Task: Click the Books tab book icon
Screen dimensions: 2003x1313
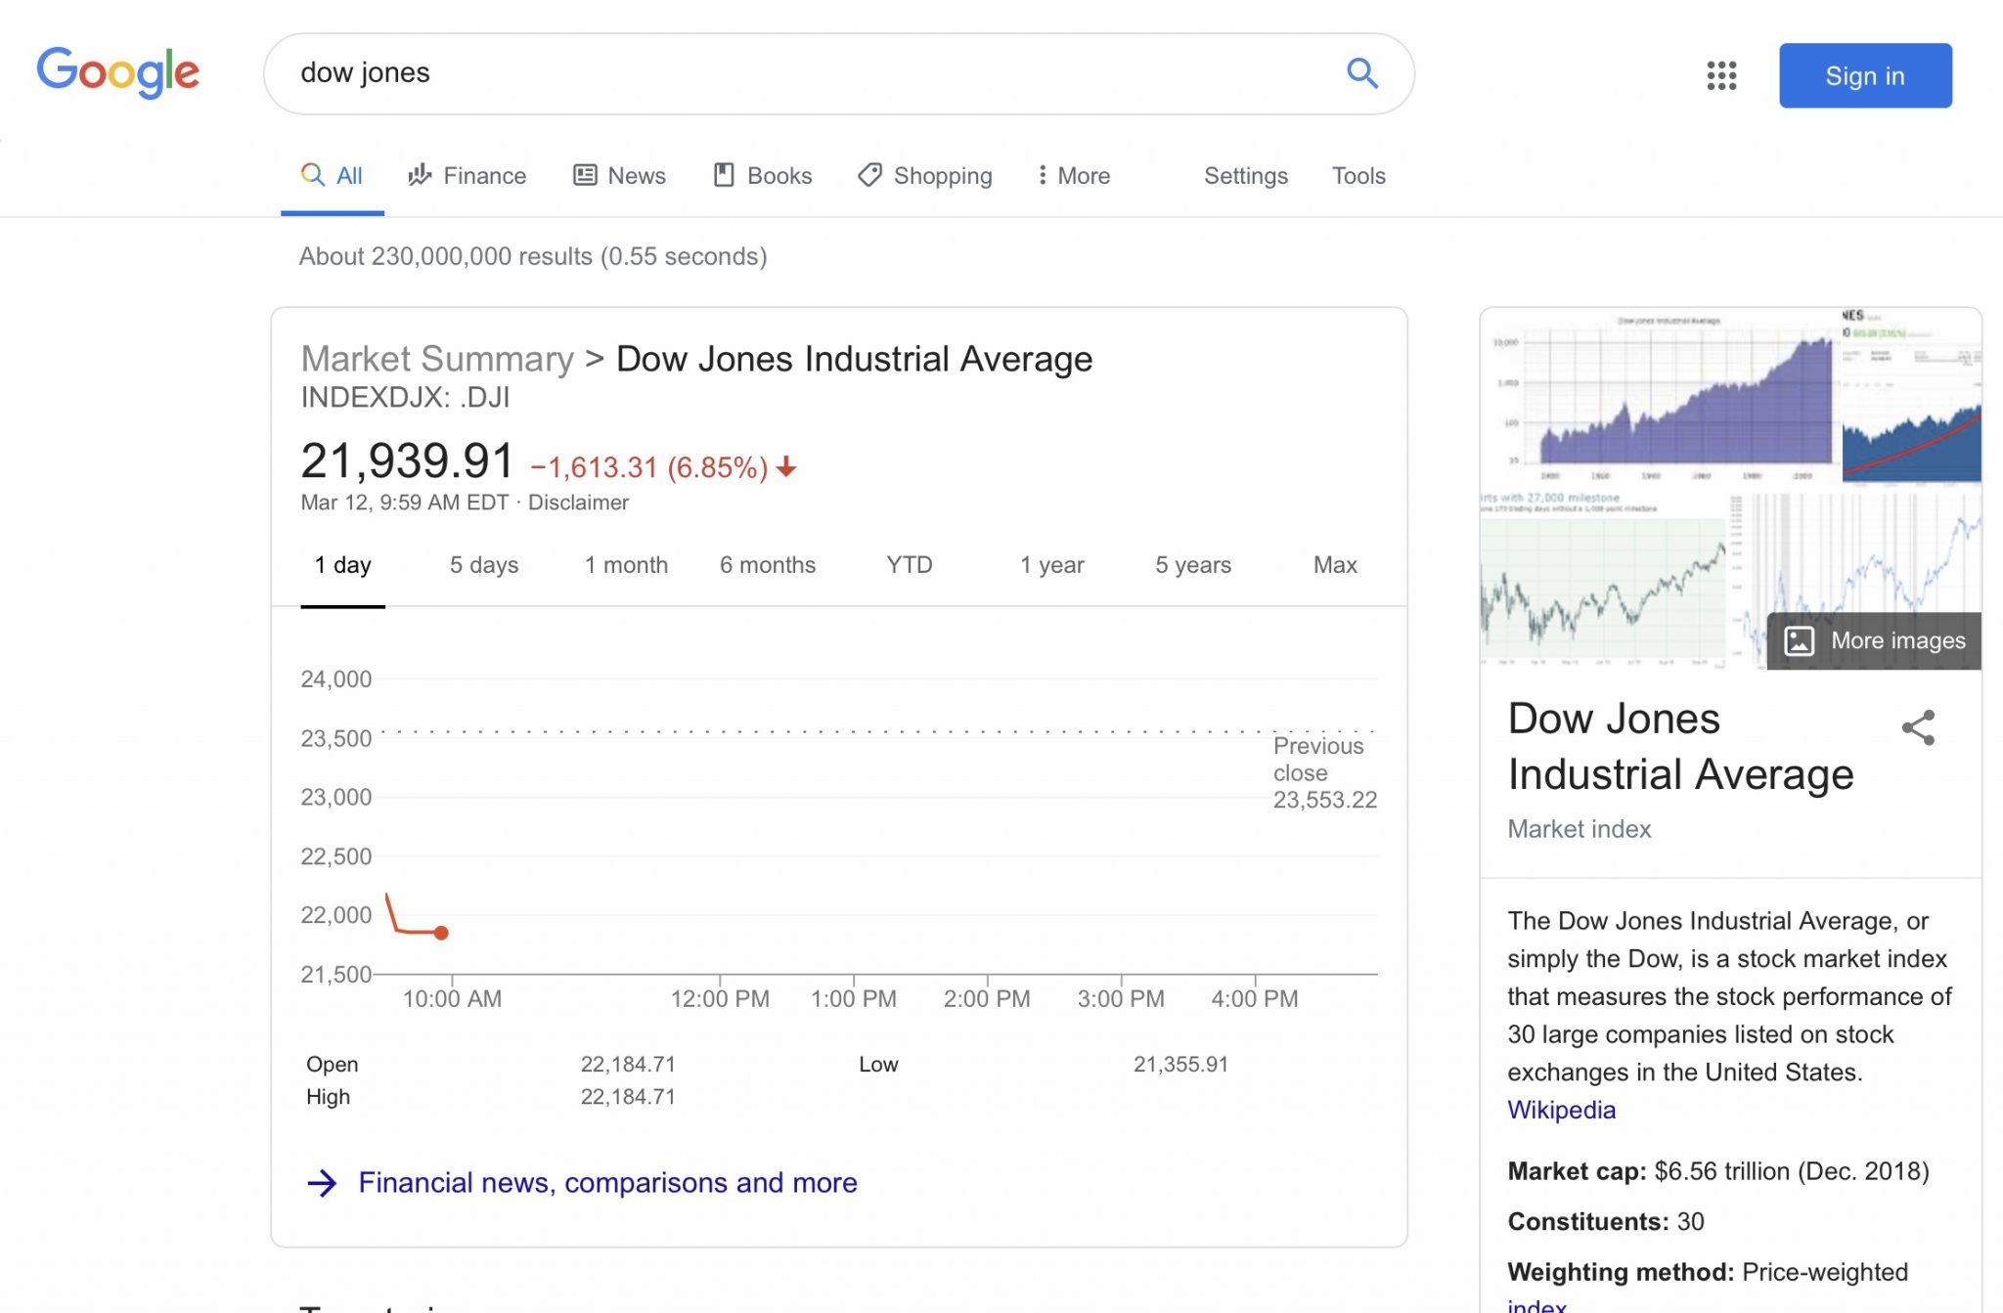Action: [724, 175]
